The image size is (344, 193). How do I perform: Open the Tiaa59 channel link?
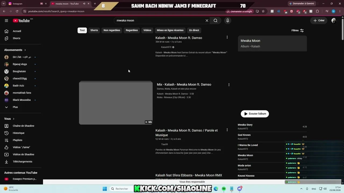coord(164,144)
